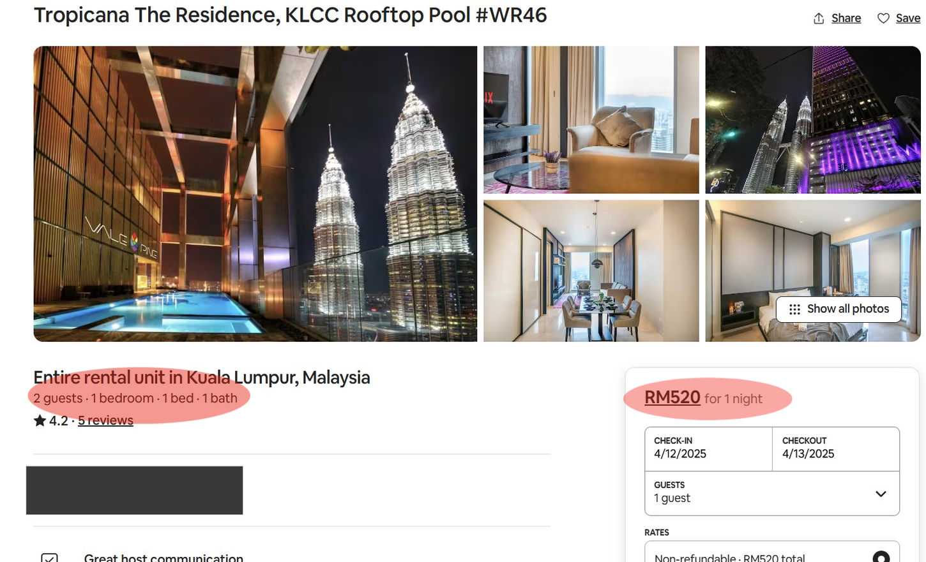The image size is (926, 562).
Task: Click Show all photos button
Action: pyautogui.click(x=839, y=309)
